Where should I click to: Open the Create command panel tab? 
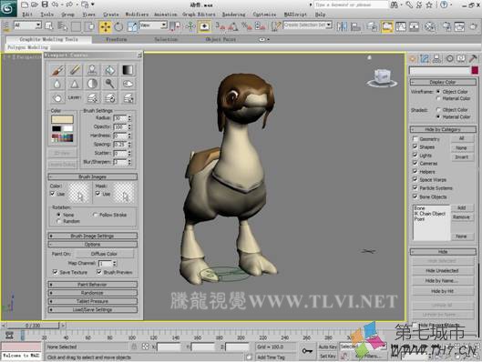(412, 58)
